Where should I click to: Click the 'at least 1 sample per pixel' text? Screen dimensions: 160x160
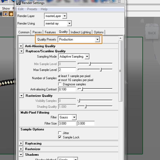click(x=74, y=76)
